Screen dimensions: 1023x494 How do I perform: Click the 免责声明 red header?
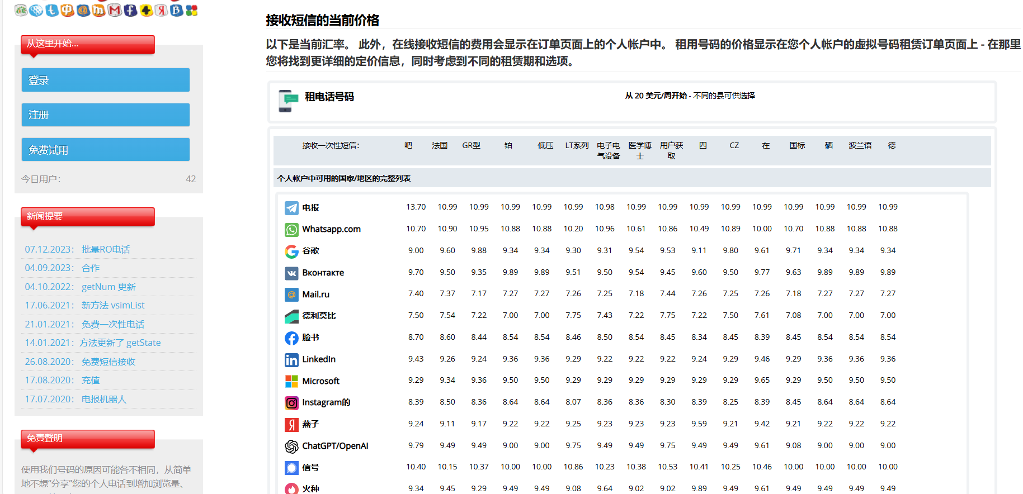tap(88, 439)
